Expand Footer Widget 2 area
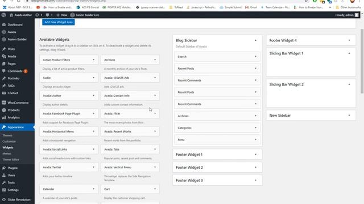This screenshot has height=204, width=364. (x=255, y=167)
